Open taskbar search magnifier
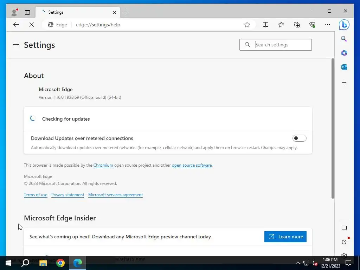The width and height of the screenshot is (360, 270). [x=25, y=263]
